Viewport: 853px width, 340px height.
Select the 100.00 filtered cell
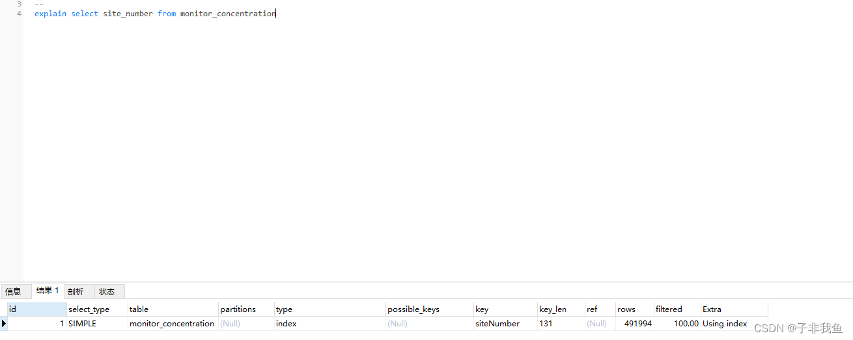pyautogui.click(x=677, y=324)
